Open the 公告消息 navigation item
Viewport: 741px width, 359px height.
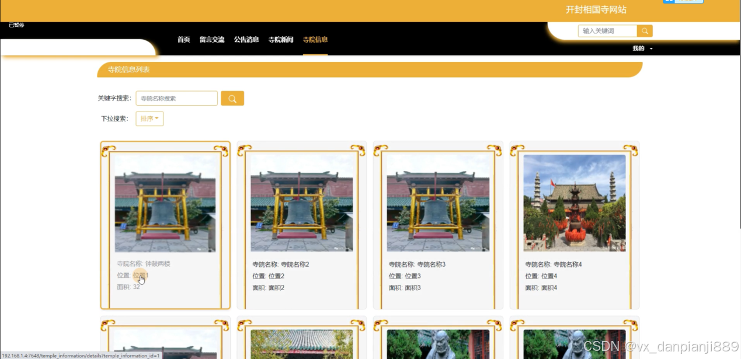point(246,40)
